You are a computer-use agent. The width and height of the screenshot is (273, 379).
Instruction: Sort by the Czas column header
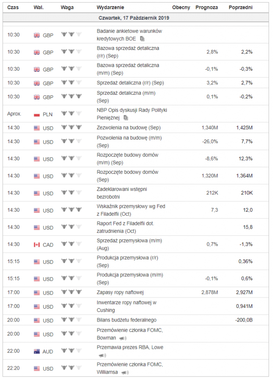tap(13, 7)
